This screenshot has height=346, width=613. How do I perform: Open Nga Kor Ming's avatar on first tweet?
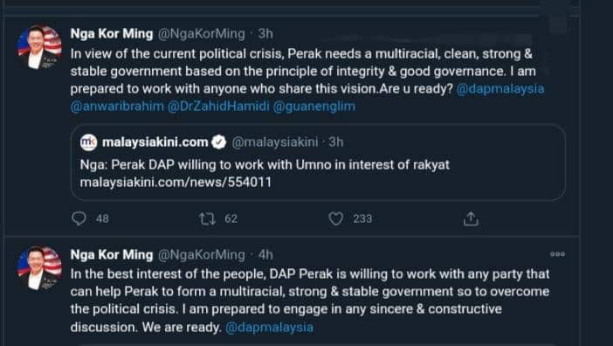click(39, 47)
